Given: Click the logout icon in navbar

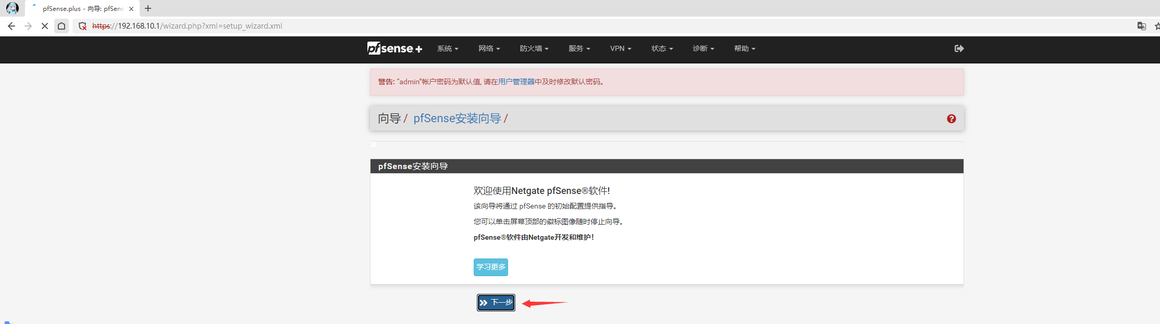Looking at the screenshot, I should 959,48.
